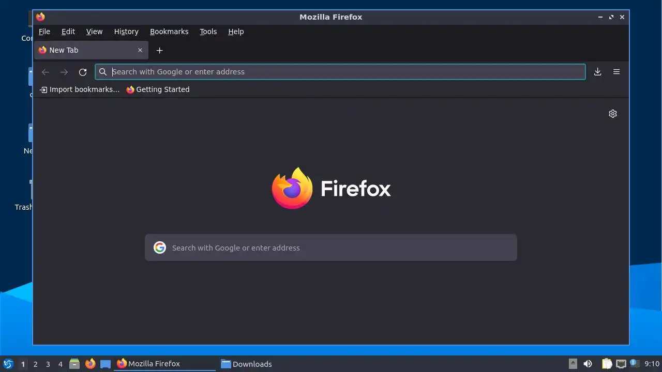Open the History menu
This screenshot has height=372, width=662.
pyautogui.click(x=126, y=32)
